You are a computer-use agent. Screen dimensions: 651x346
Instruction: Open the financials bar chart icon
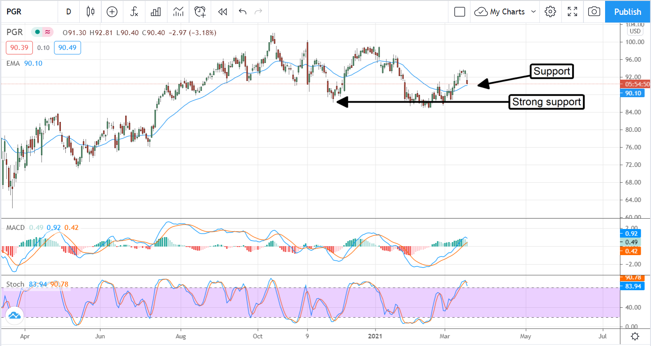156,12
